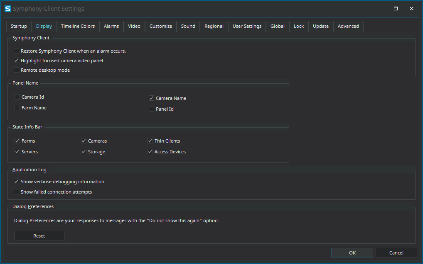Screen dimensions: 423x264
Task: Uncheck the Storage state info checkbox
Action: click(x=84, y=152)
